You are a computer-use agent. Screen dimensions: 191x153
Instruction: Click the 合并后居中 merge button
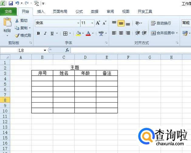click(x=163, y=33)
